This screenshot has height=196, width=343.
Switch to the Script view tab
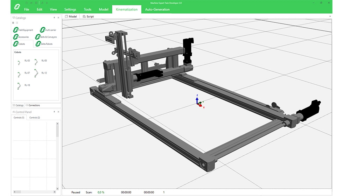pos(88,16)
